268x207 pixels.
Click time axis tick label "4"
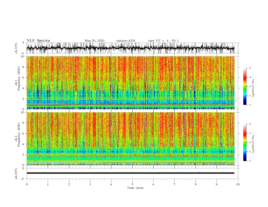coord(111,184)
